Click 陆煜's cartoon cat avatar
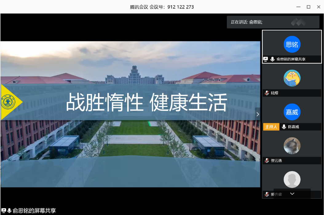Viewport: 324px width, 215px height. (292, 78)
